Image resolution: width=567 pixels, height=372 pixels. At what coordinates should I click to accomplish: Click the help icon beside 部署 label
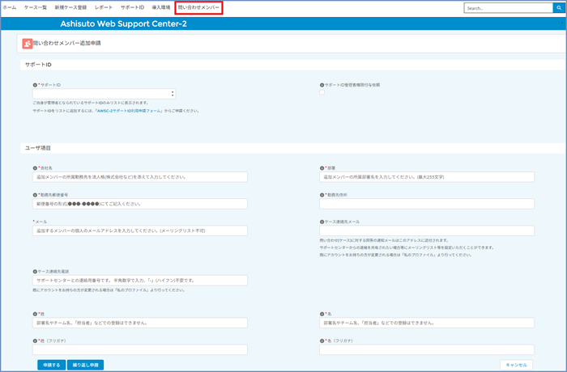click(x=322, y=168)
